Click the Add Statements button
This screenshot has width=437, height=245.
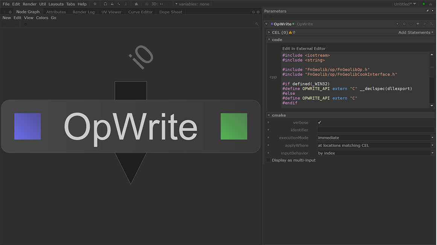click(415, 33)
